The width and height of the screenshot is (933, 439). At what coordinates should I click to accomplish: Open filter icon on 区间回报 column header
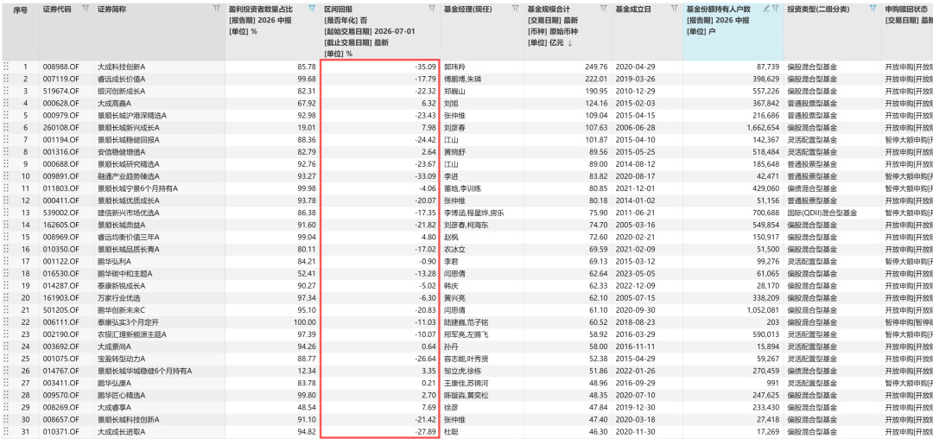point(431,10)
